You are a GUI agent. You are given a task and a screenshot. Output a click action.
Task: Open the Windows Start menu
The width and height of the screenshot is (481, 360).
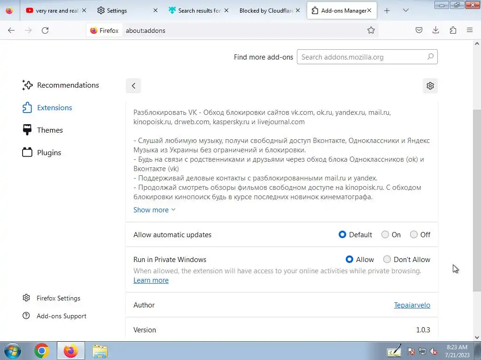(12, 351)
